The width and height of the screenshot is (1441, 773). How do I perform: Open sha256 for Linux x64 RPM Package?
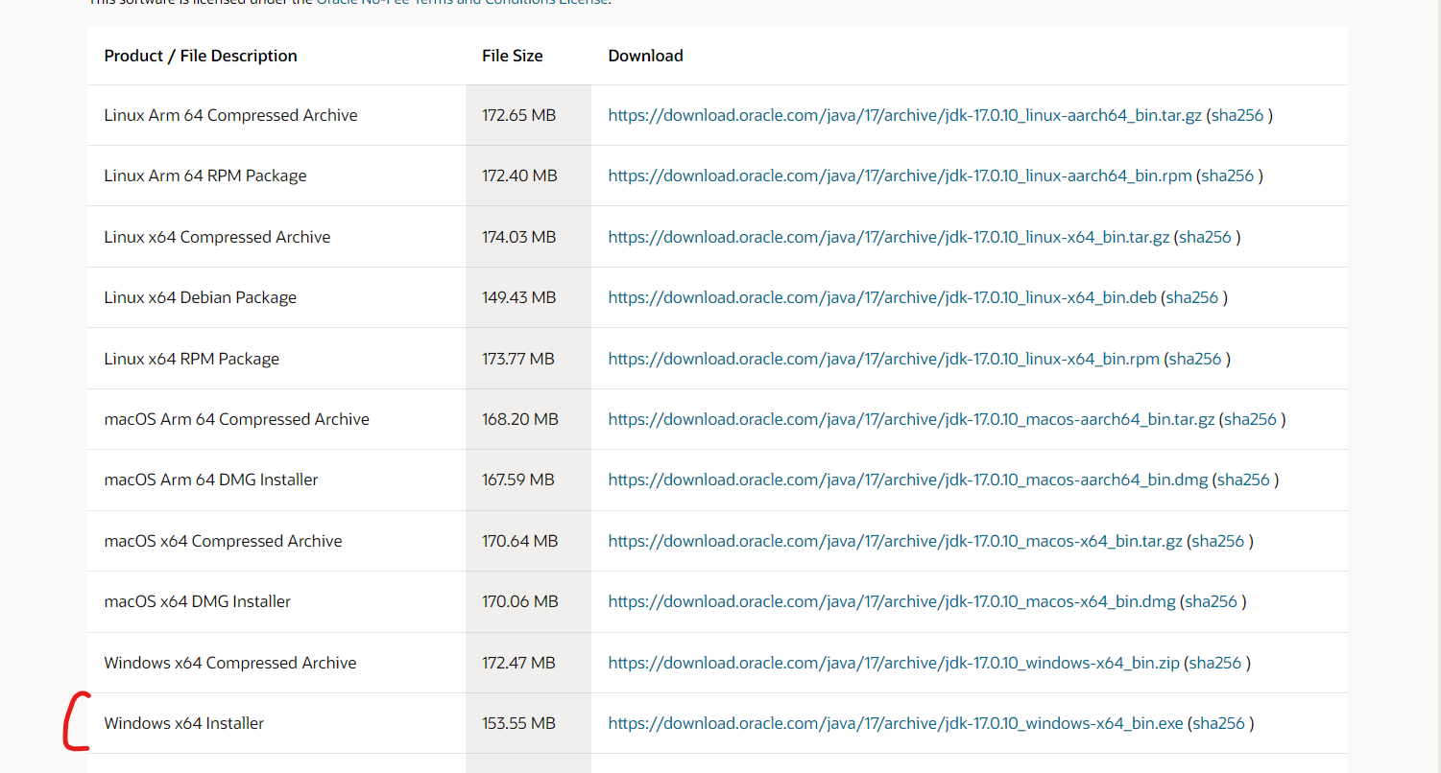(1195, 359)
